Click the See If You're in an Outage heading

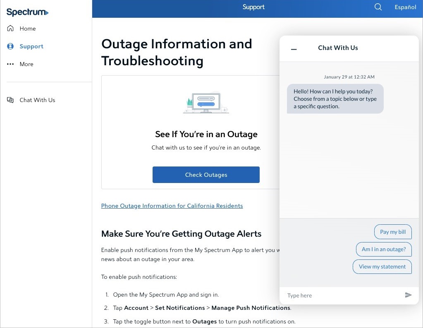(206, 134)
